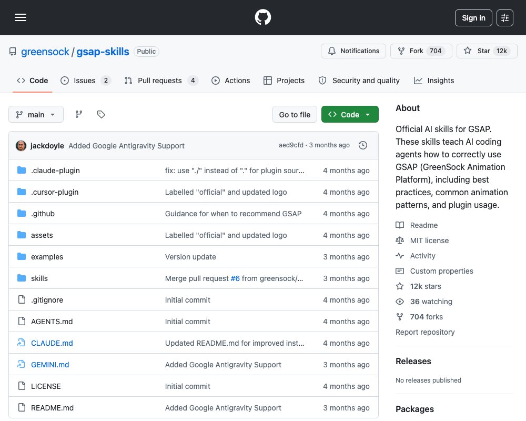Expand the green Code dropdown button
Viewport: 526px width, 421px height.
pos(350,115)
